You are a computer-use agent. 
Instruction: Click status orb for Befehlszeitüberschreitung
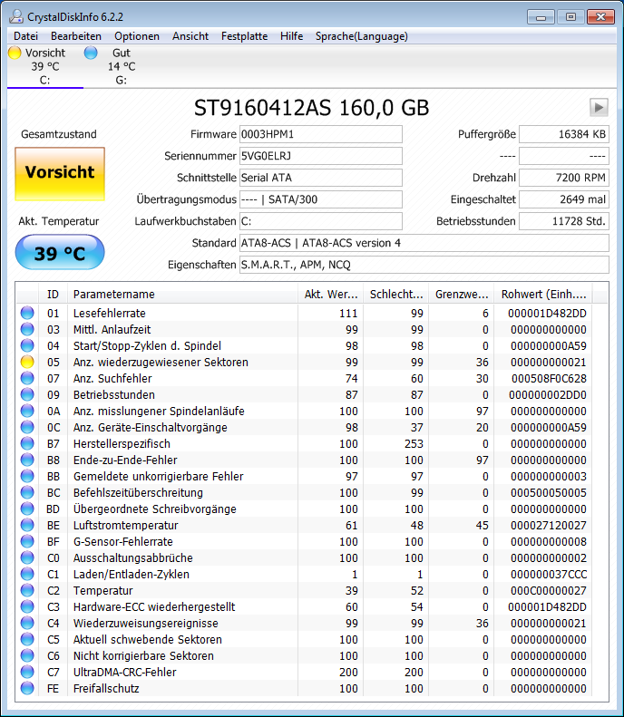27,492
